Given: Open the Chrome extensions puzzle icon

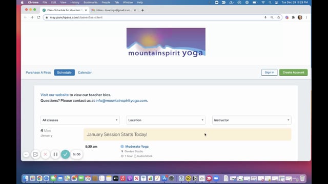Looking at the screenshot, I should tap(293, 17).
